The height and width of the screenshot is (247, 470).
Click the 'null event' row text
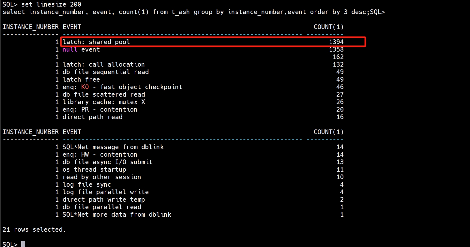(x=81, y=49)
